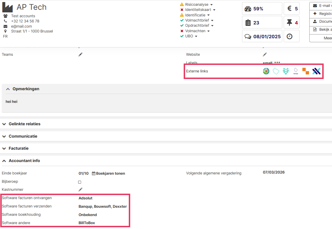Image resolution: width=332 pixels, height=229 pixels.
Task: Click the Bekijk document button
Action: click(321, 30)
